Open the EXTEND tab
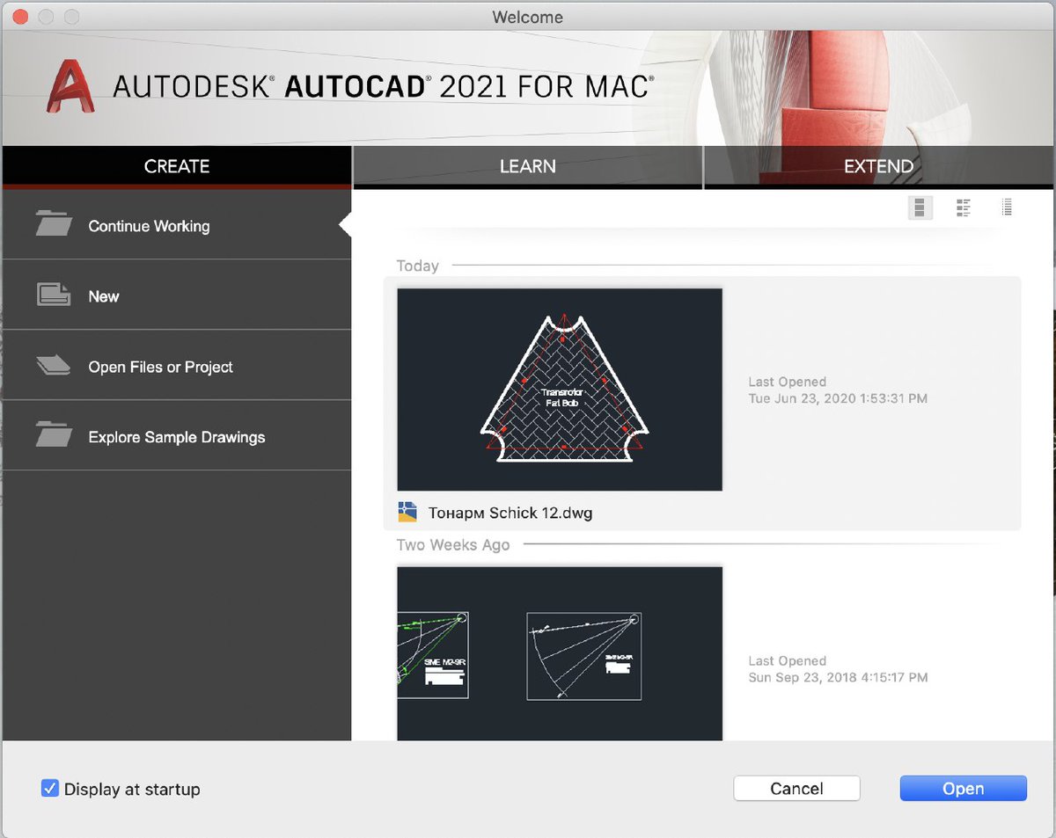The image size is (1056, 838). [878, 166]
